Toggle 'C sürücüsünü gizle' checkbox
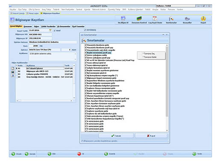 pyautogui.click(x=86, y=126)
